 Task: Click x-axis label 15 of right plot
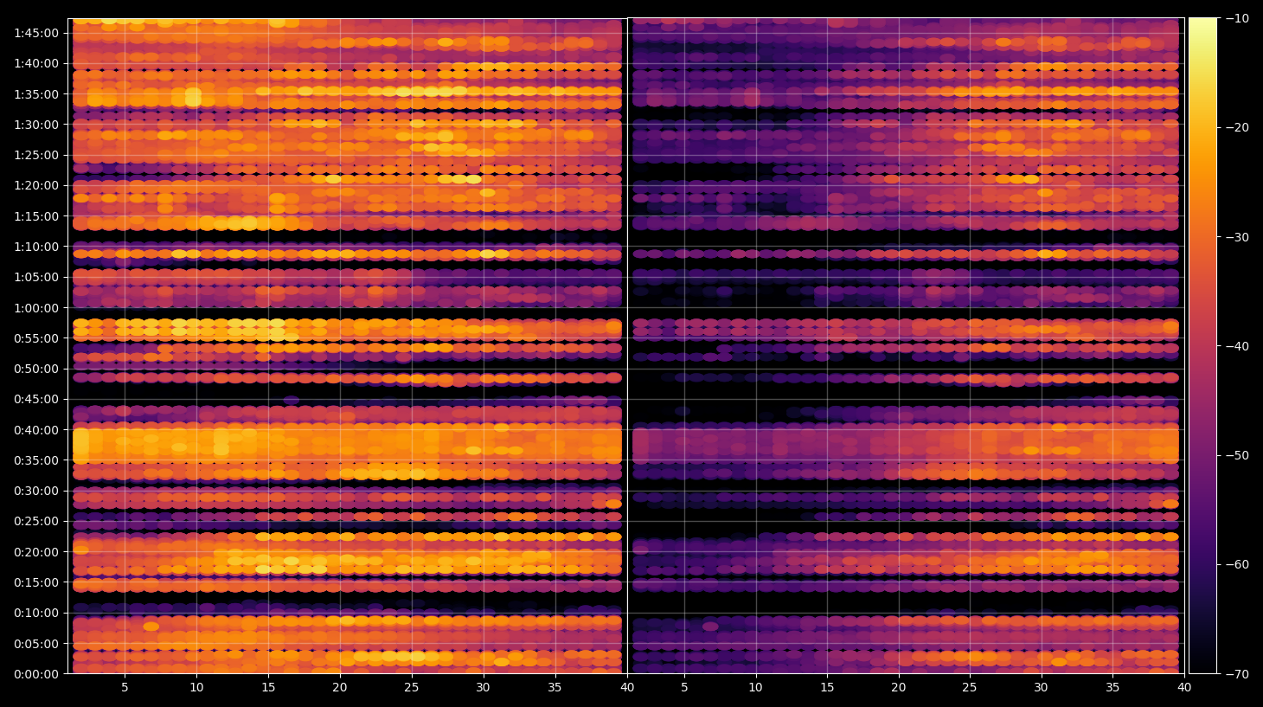pyautogui.click(x=827, y=688)
